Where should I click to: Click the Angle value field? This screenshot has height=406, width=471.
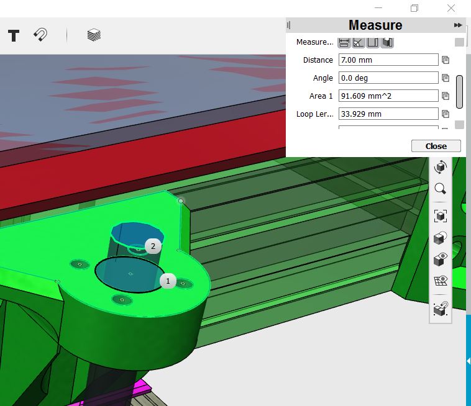coord(388,78)
